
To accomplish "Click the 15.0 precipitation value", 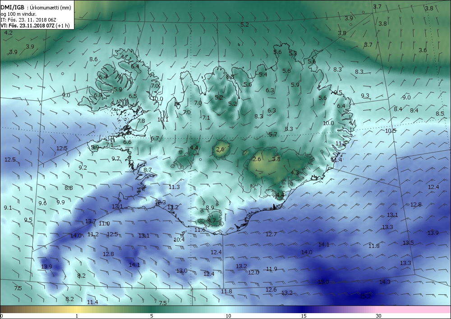I will (323, 282).
